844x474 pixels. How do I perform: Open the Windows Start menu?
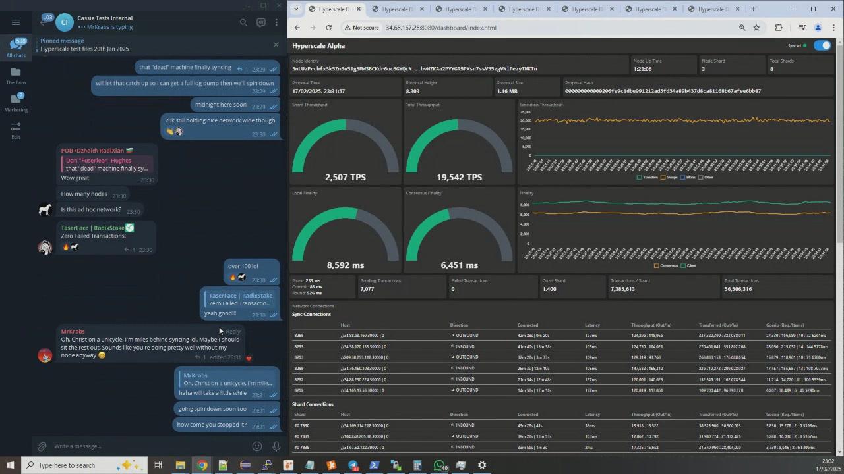tap(10, 465)
